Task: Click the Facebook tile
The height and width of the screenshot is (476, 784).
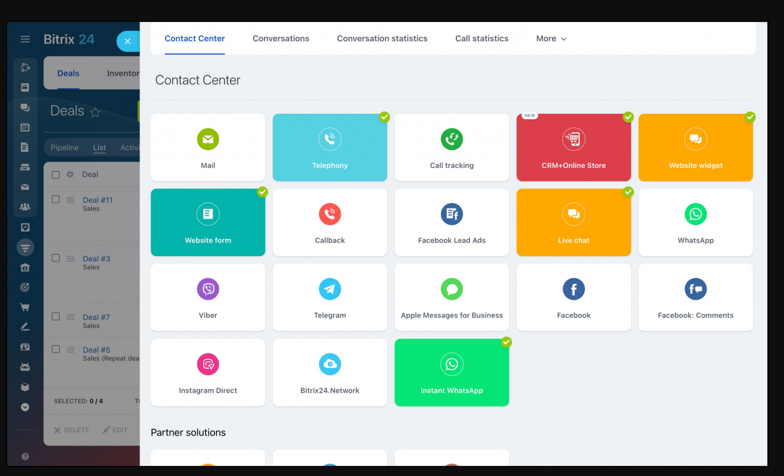Action: 574,297
